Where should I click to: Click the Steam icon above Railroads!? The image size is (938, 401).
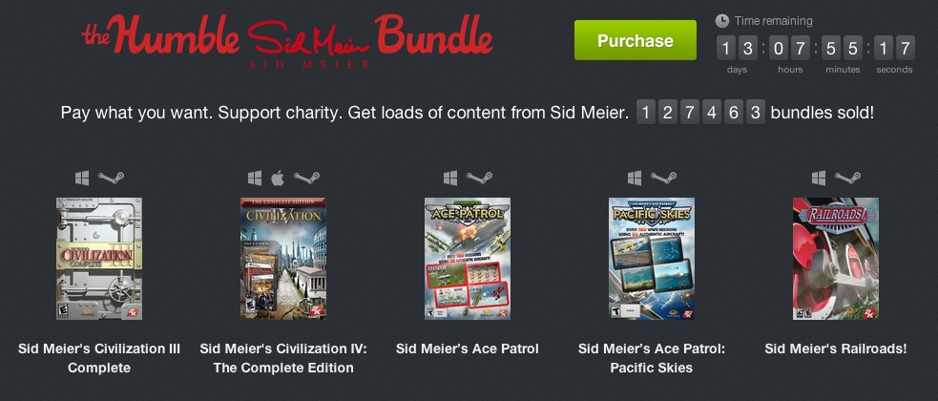click(847, 178)
